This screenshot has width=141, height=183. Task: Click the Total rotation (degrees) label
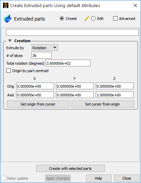click(25, 63)
